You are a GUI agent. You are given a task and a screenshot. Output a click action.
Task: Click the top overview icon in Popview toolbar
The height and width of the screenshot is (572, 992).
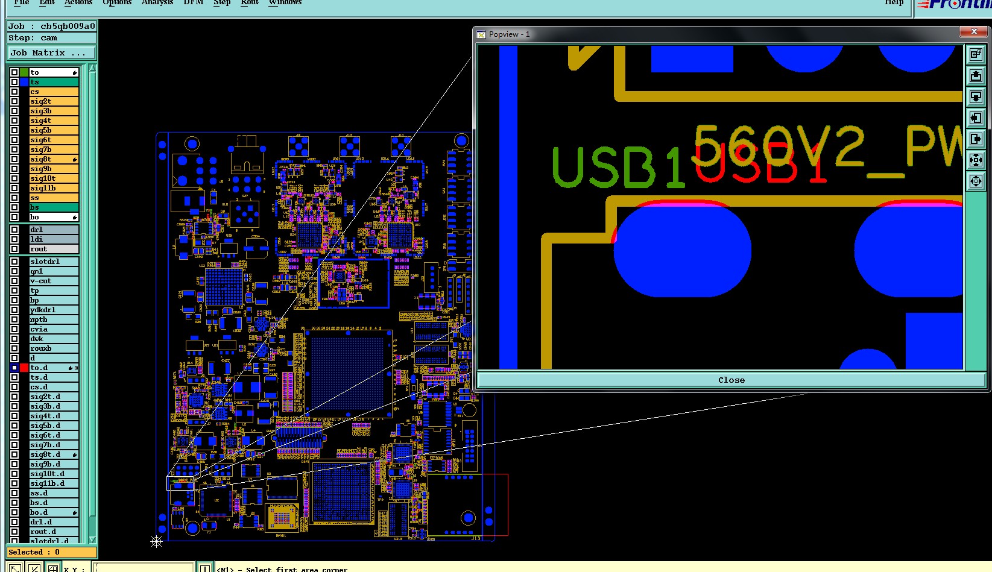976,55
